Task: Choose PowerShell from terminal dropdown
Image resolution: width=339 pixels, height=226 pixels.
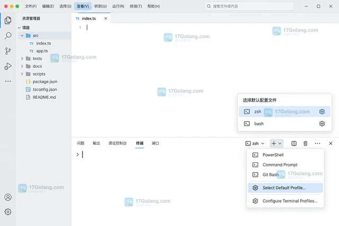Action: coord(286,155)
